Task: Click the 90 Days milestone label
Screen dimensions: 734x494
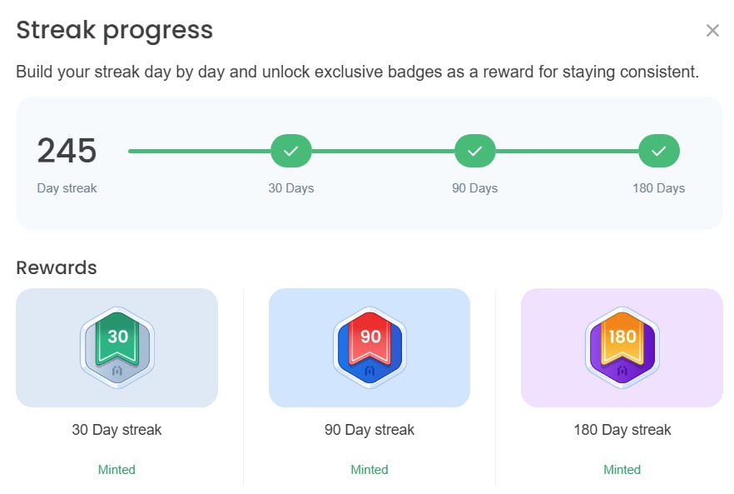Action: point(475,188)
